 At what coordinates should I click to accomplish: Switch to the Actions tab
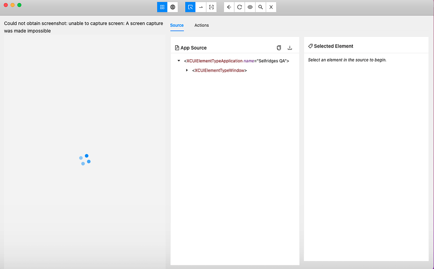pos(201,25)
